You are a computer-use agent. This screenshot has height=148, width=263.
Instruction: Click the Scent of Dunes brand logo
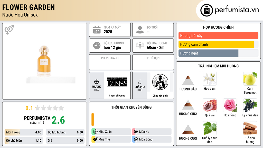tap(117, 82)
